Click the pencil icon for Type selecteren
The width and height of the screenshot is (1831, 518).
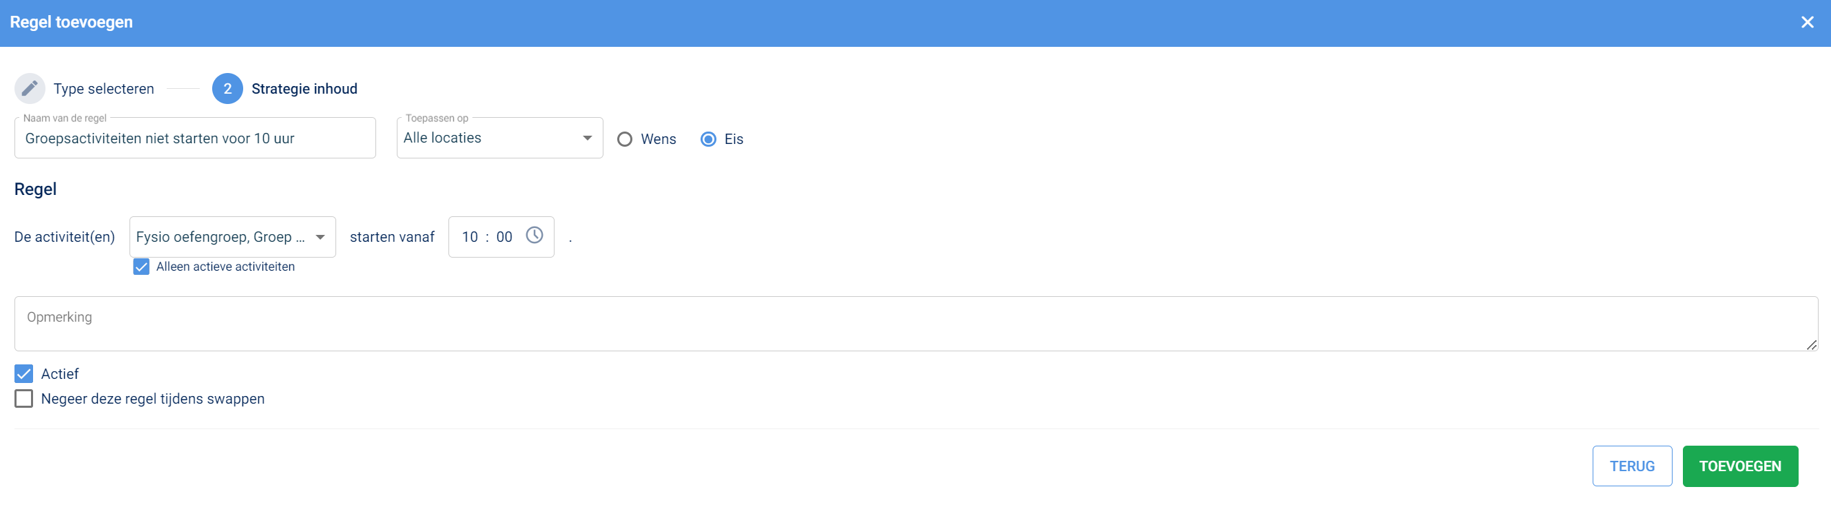pos(30,89)
